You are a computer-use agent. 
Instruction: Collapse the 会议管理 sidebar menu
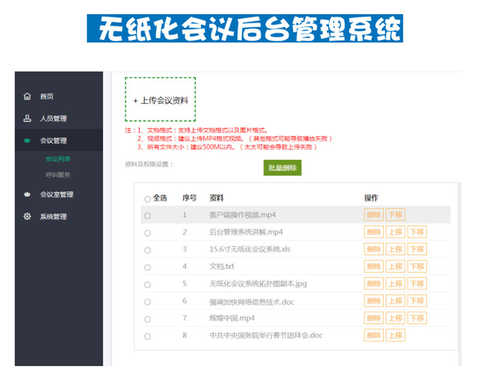53,141
